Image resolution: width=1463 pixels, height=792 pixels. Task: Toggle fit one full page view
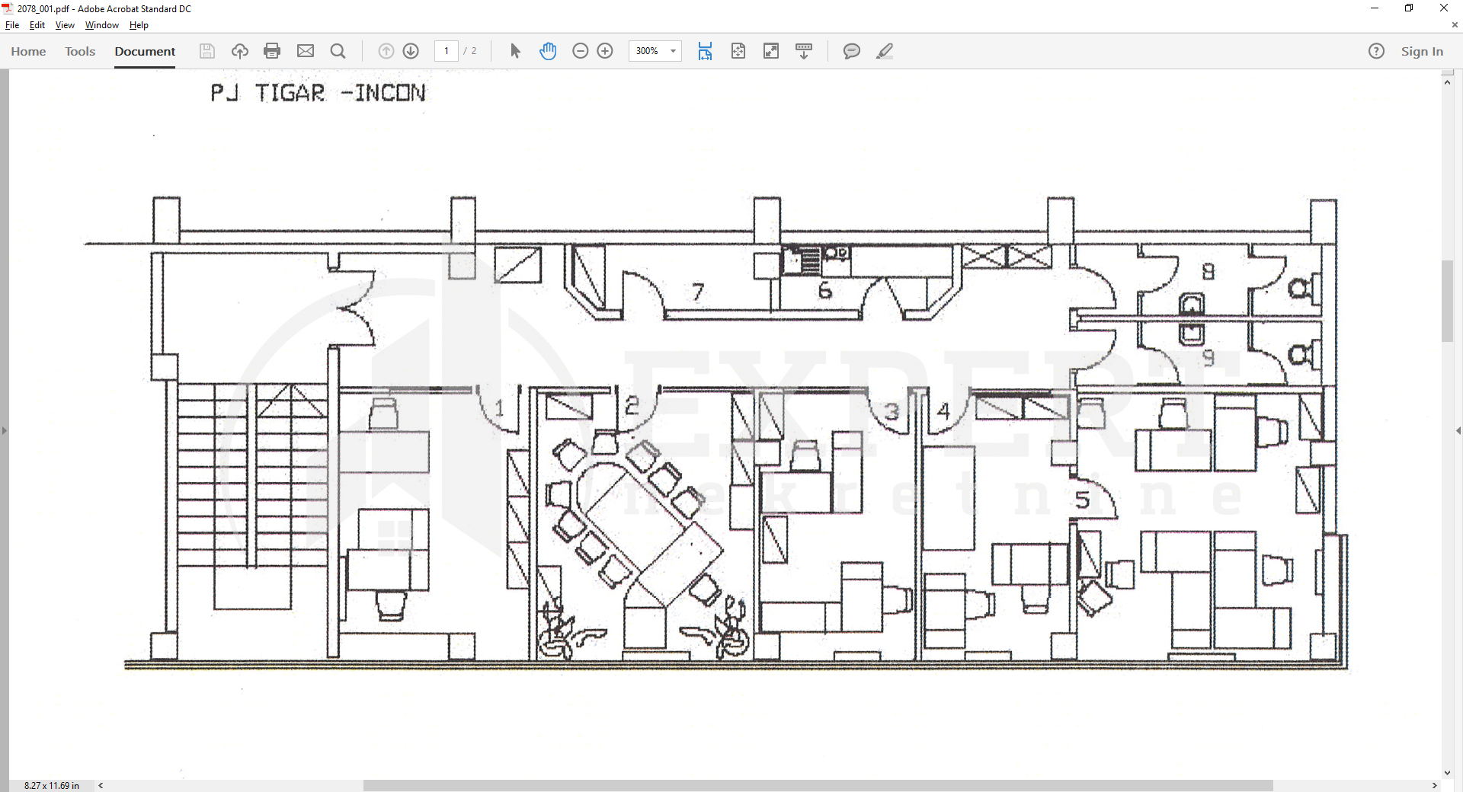coord(738,51)
